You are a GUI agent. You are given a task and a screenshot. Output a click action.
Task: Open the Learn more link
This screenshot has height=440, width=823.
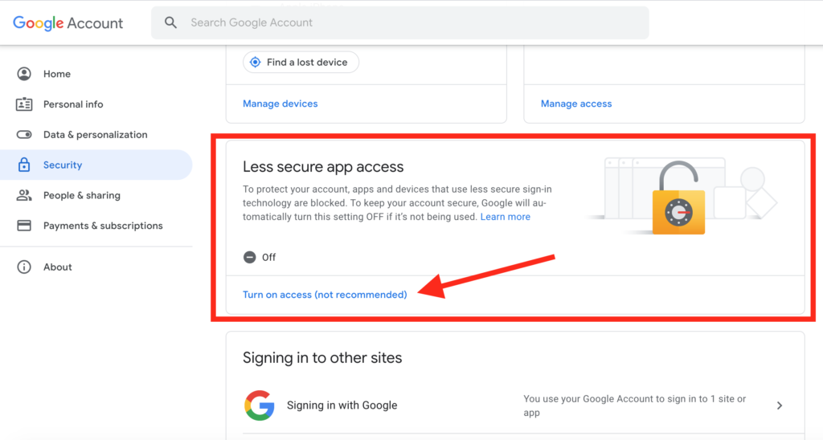505,217
